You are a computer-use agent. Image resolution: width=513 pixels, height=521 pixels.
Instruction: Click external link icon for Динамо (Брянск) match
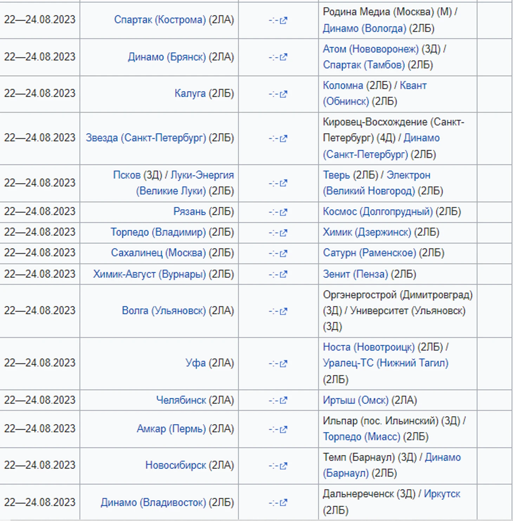pyautogui.click(x=283, y=57)
